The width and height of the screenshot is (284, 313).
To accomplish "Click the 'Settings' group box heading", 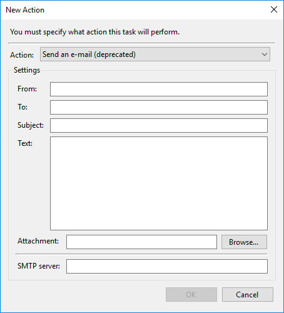I will [x=27, y=70].
